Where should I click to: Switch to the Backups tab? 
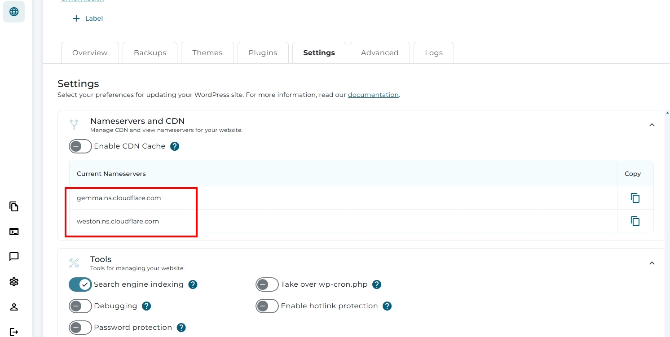[x=150, y=53]
